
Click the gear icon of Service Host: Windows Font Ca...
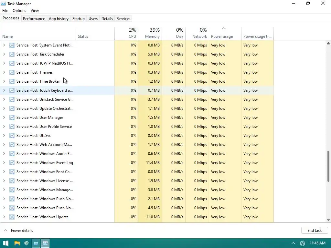(x=12, y=172)
